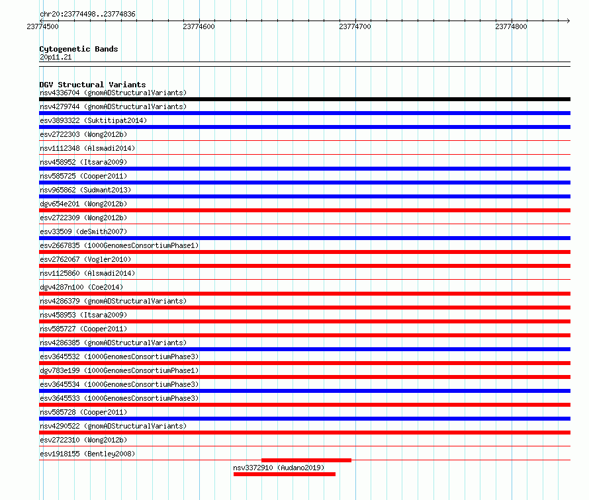Click the nsv4336704 (gnomADStructuralVariants) label
This screenshot has width=589, height=500.
[x=113, y=93]
